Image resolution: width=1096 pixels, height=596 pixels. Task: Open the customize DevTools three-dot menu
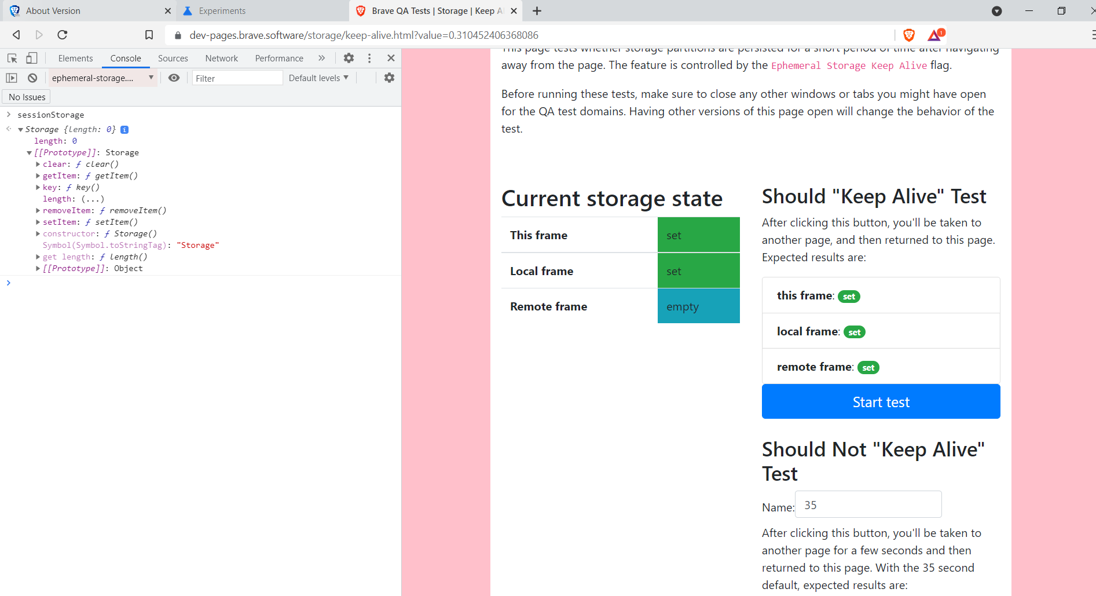[369, 58]
